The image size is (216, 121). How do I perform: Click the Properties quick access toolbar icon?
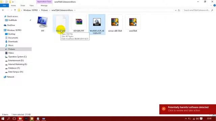(x=6, y=2)
